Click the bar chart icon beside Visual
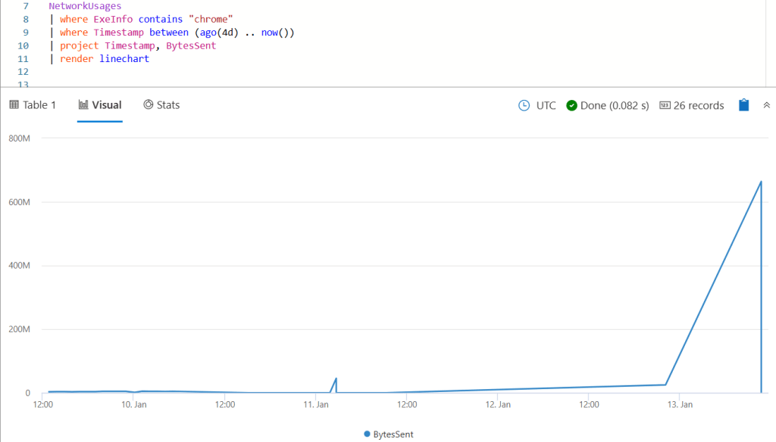776x442 pixels. tap(83, 105)
